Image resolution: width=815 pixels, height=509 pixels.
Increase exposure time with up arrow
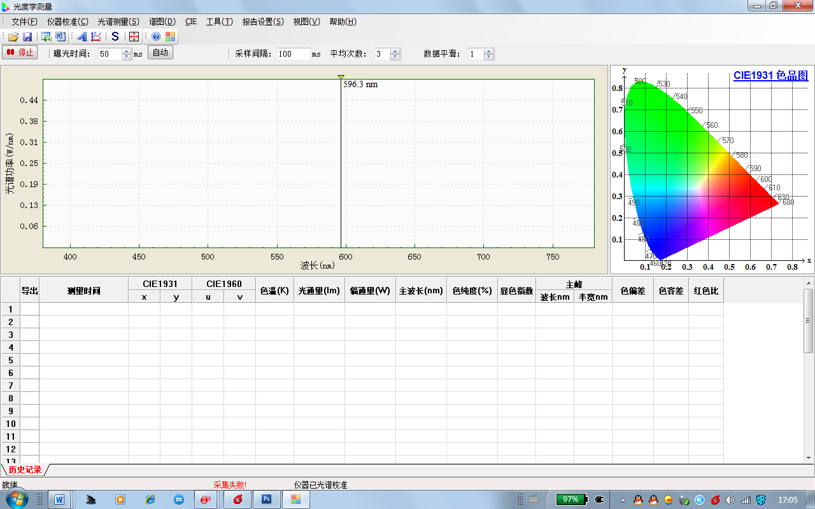(126, 52)
